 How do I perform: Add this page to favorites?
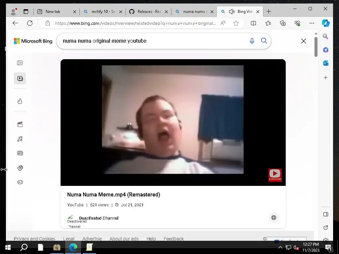236,23
